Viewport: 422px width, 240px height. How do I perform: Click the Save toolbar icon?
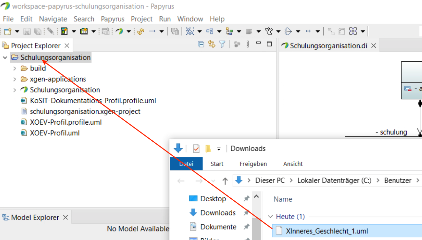pos(27,31)
